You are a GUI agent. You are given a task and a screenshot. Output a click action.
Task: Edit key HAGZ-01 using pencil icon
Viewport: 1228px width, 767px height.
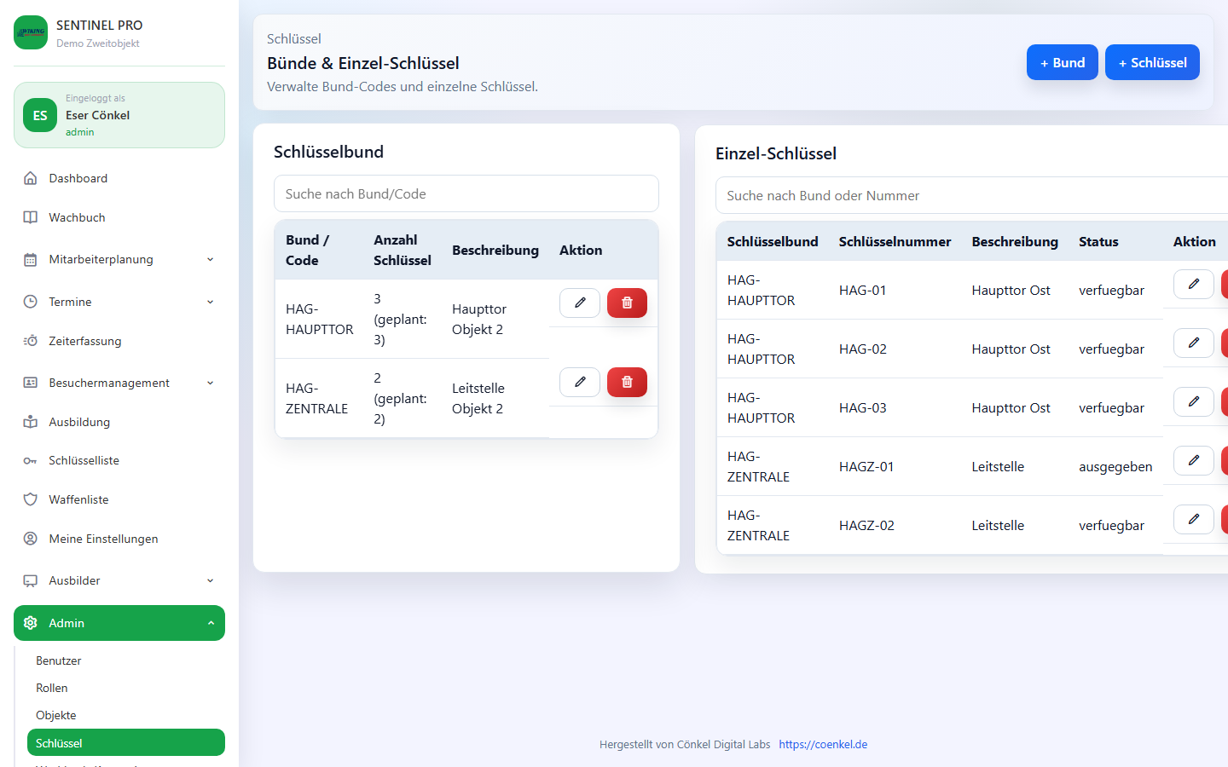point(1193,460)
